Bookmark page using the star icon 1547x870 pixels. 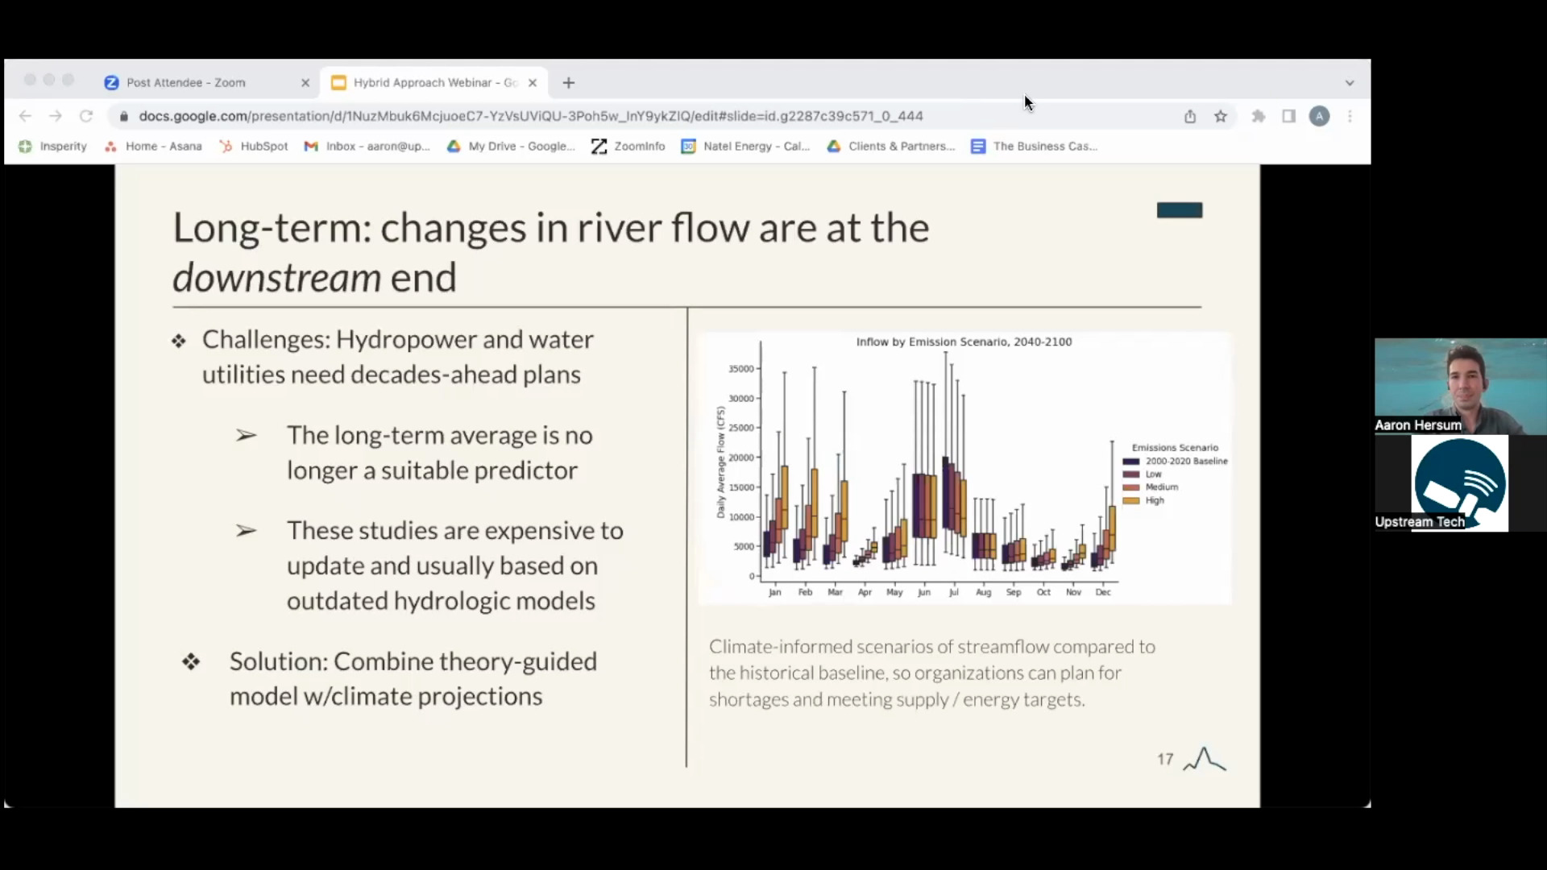pos(1221,116)
